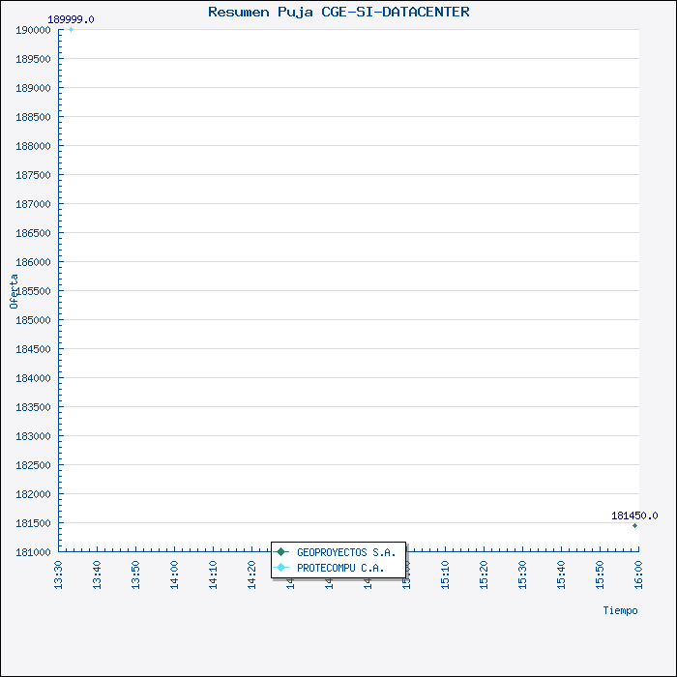
Task: Click the chart title Resumen Puja CGE-SI-DATACENTER
Action: (x=338, y=13)
